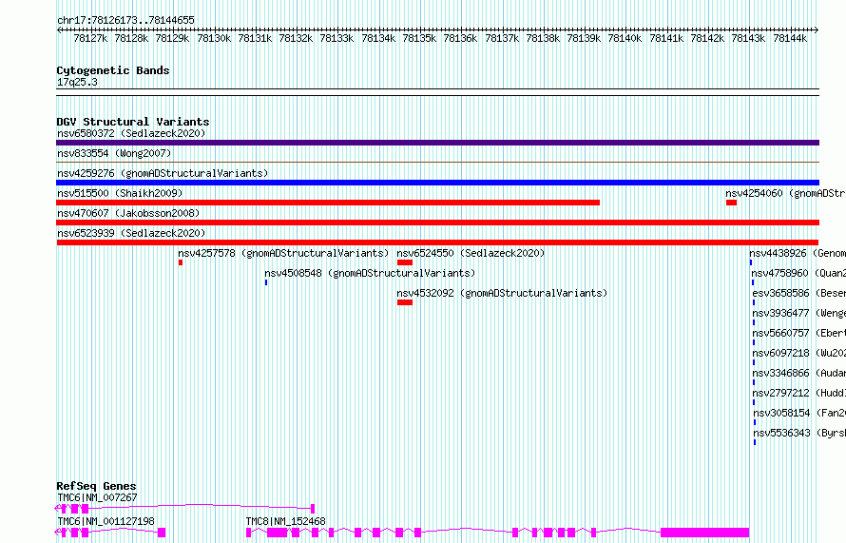
Task: Click the 78140k ruler tick label
Action: click(625, 38)
